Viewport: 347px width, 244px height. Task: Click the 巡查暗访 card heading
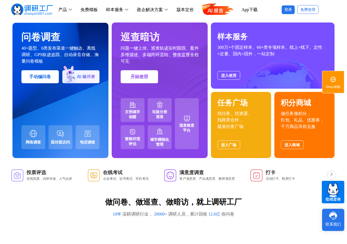(140, 37)
